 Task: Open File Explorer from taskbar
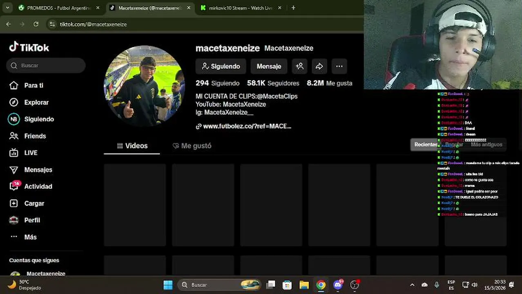(x=304, y=285)
